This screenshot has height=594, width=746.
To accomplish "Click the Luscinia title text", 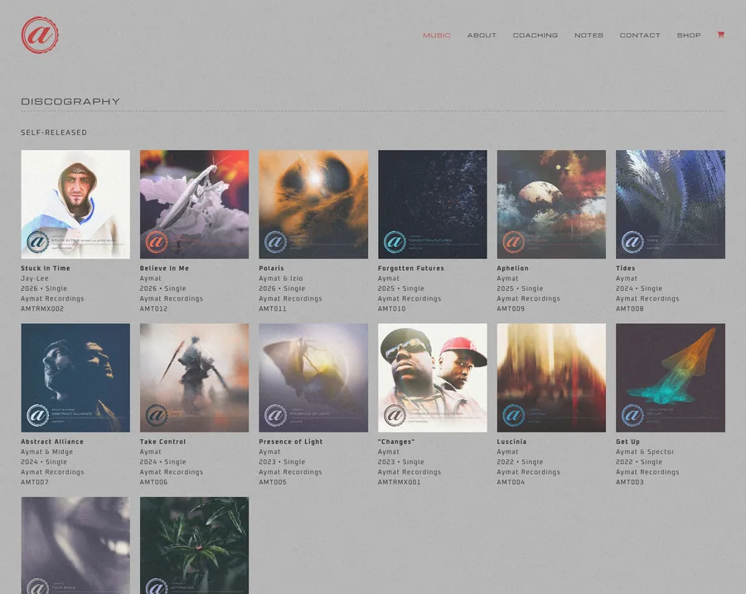I will (x=511, y=442).
